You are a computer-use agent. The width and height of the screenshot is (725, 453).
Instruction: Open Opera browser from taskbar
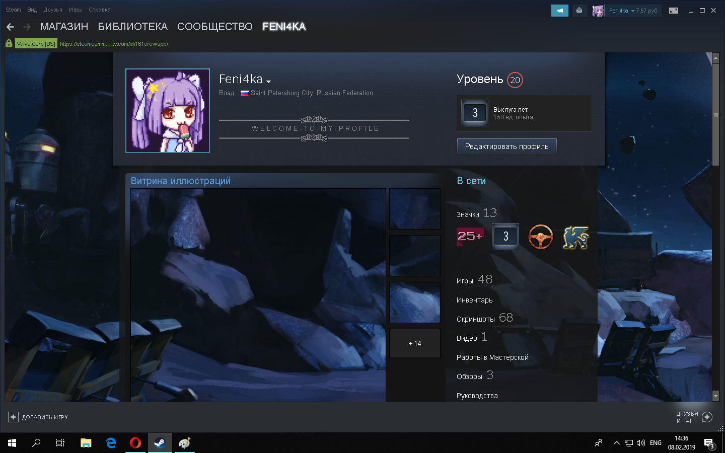(135, 443)
